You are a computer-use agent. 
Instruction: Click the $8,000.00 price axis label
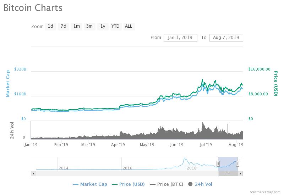(258, 94)
